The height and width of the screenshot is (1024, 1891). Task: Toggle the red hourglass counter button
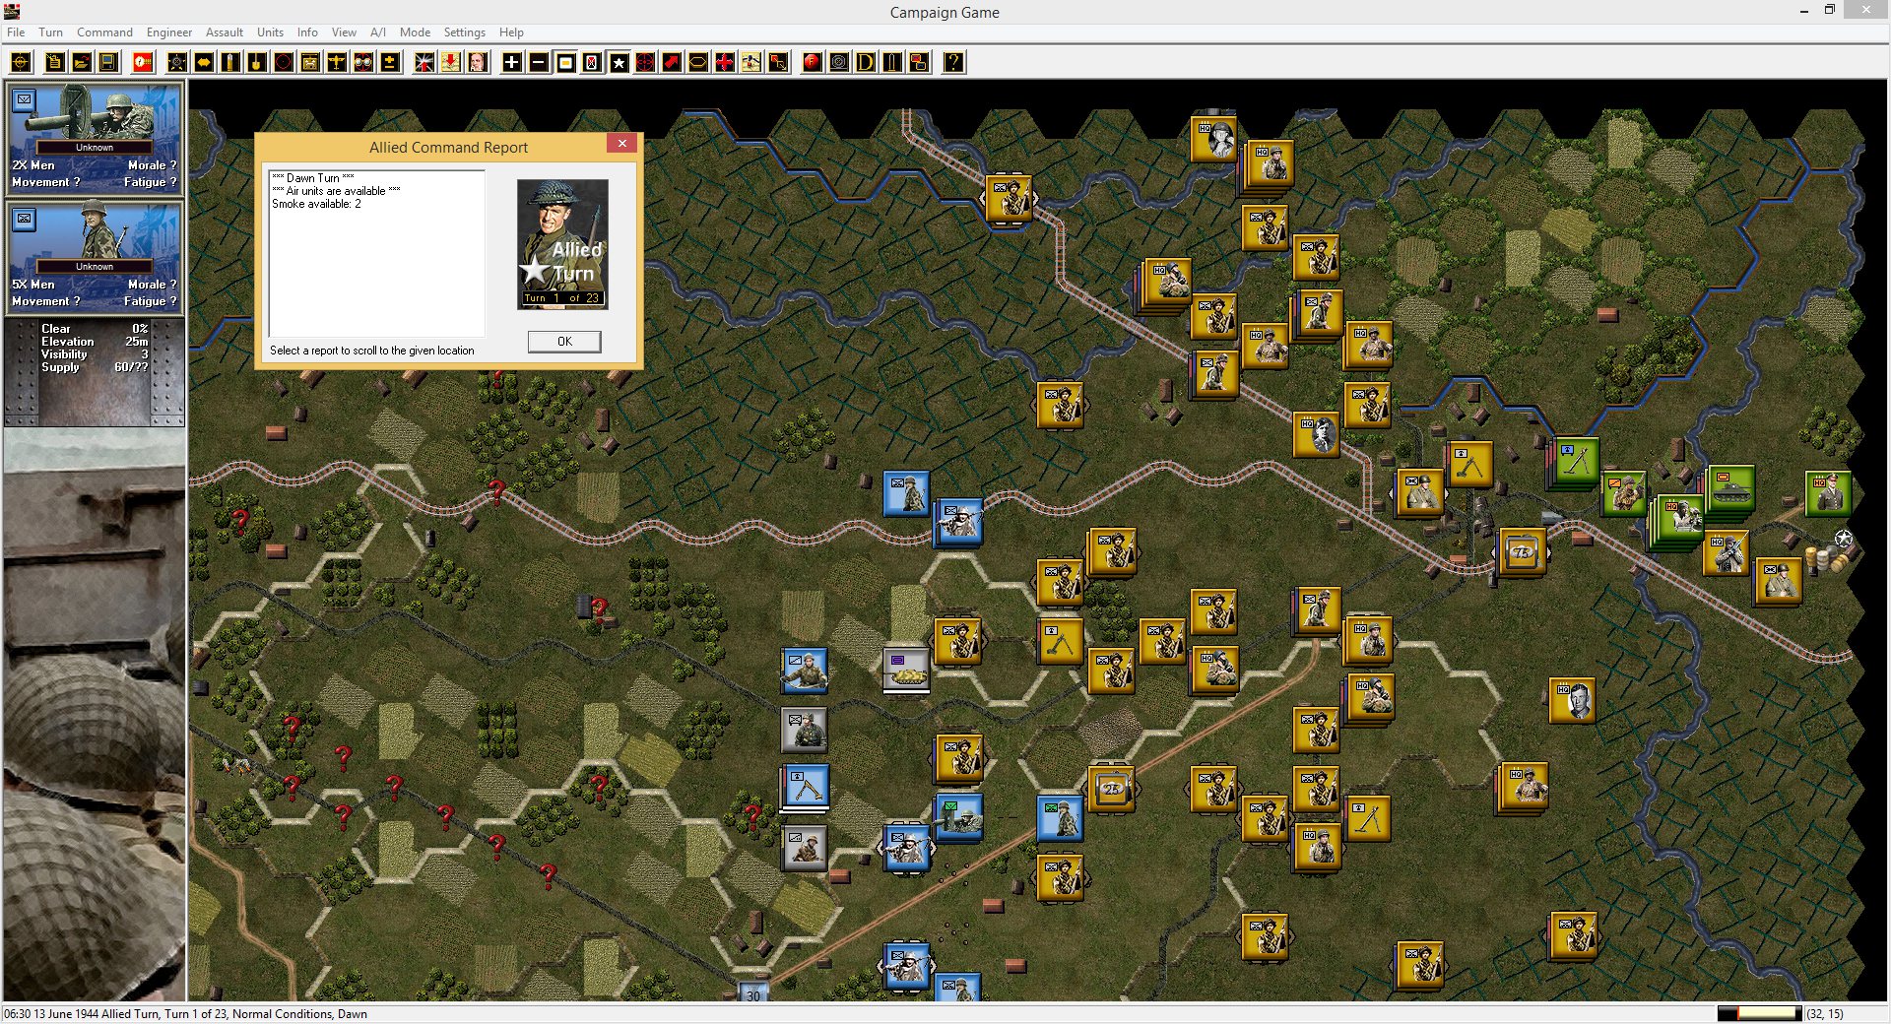[592, 62]
